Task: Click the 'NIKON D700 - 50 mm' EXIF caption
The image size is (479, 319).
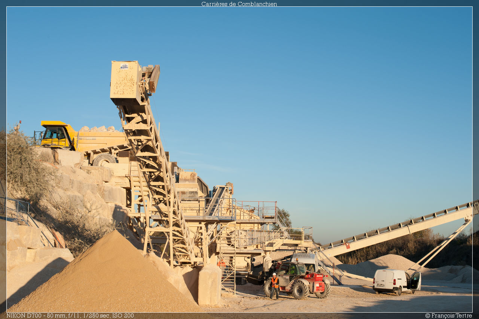Action: pyautogui.click(x=70, y=316)
